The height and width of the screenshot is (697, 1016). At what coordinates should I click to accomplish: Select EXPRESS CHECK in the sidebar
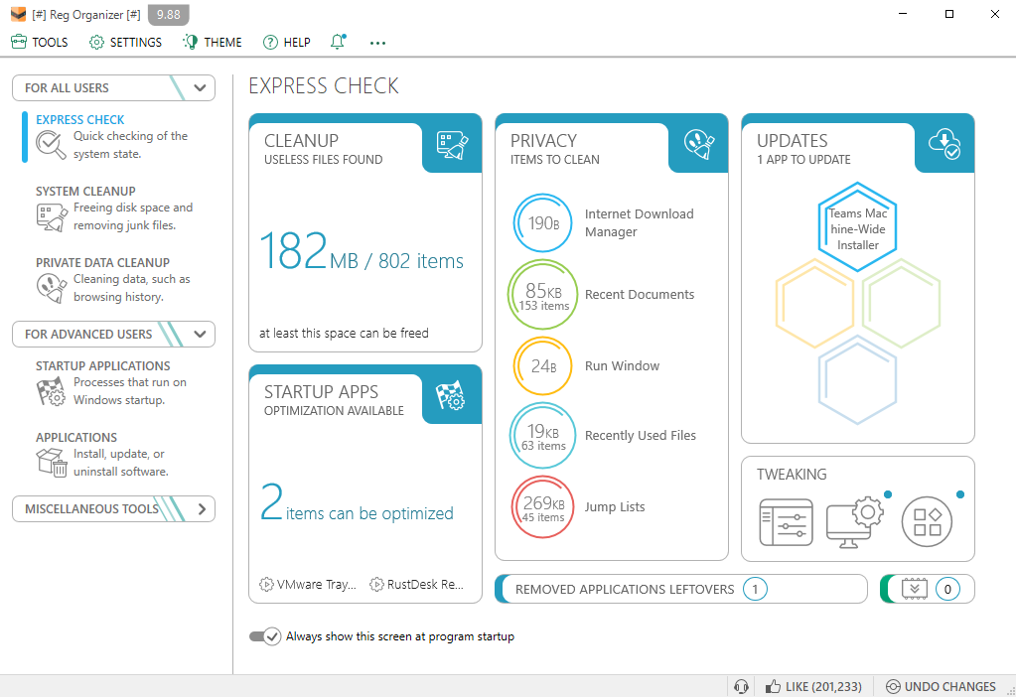coord(79,119)
